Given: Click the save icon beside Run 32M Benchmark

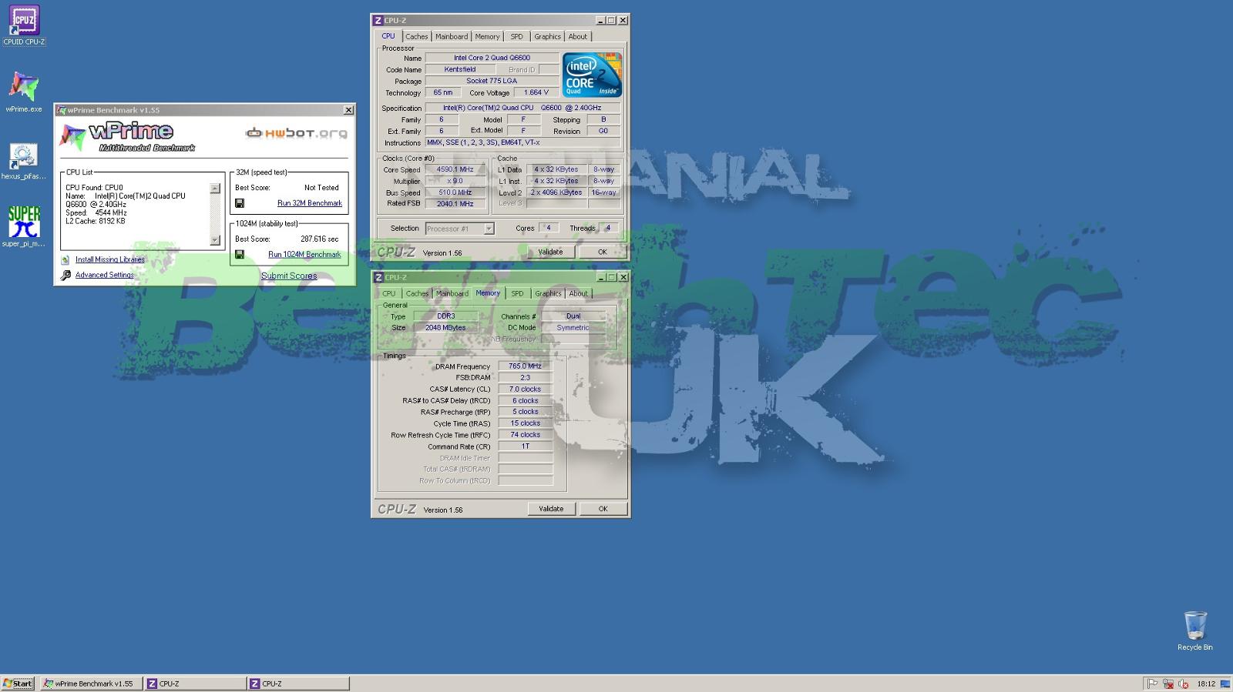Looking at the screenshot, I should [240, 203].
